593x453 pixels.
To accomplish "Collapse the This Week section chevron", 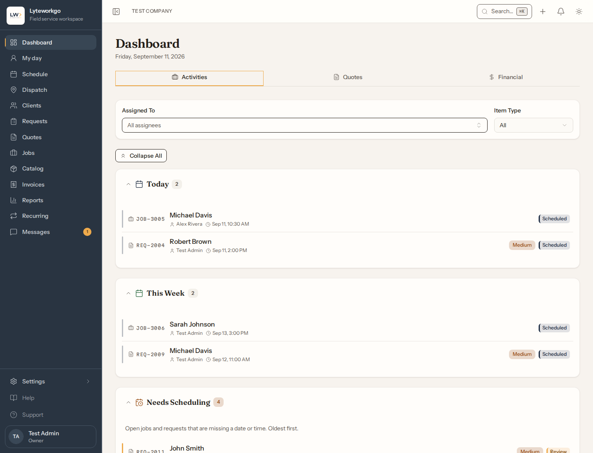I will click(x=128, y=293).
